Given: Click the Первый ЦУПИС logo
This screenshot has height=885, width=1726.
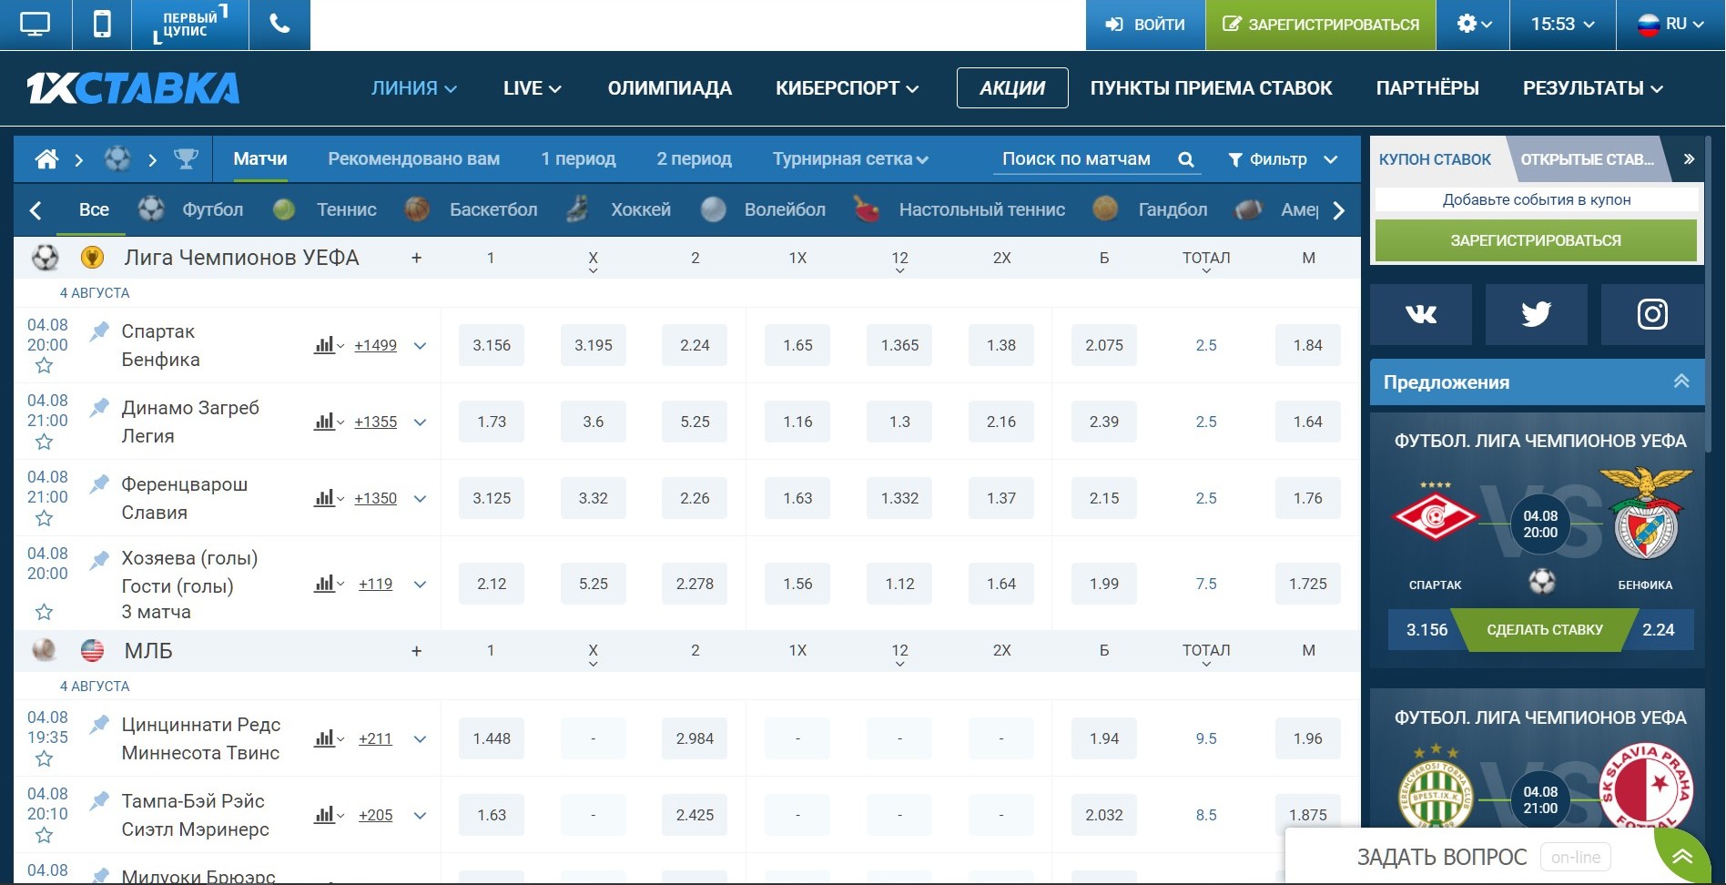Looking at the screenshot, I should pyautogui.click(x=190, y=25).
